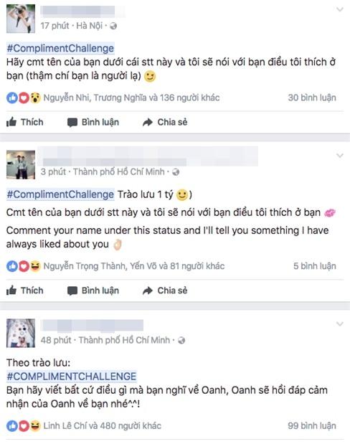
Task: Click Nguyễn Trọng Thành in the reactions list
Action: click(x=84, y=266)
